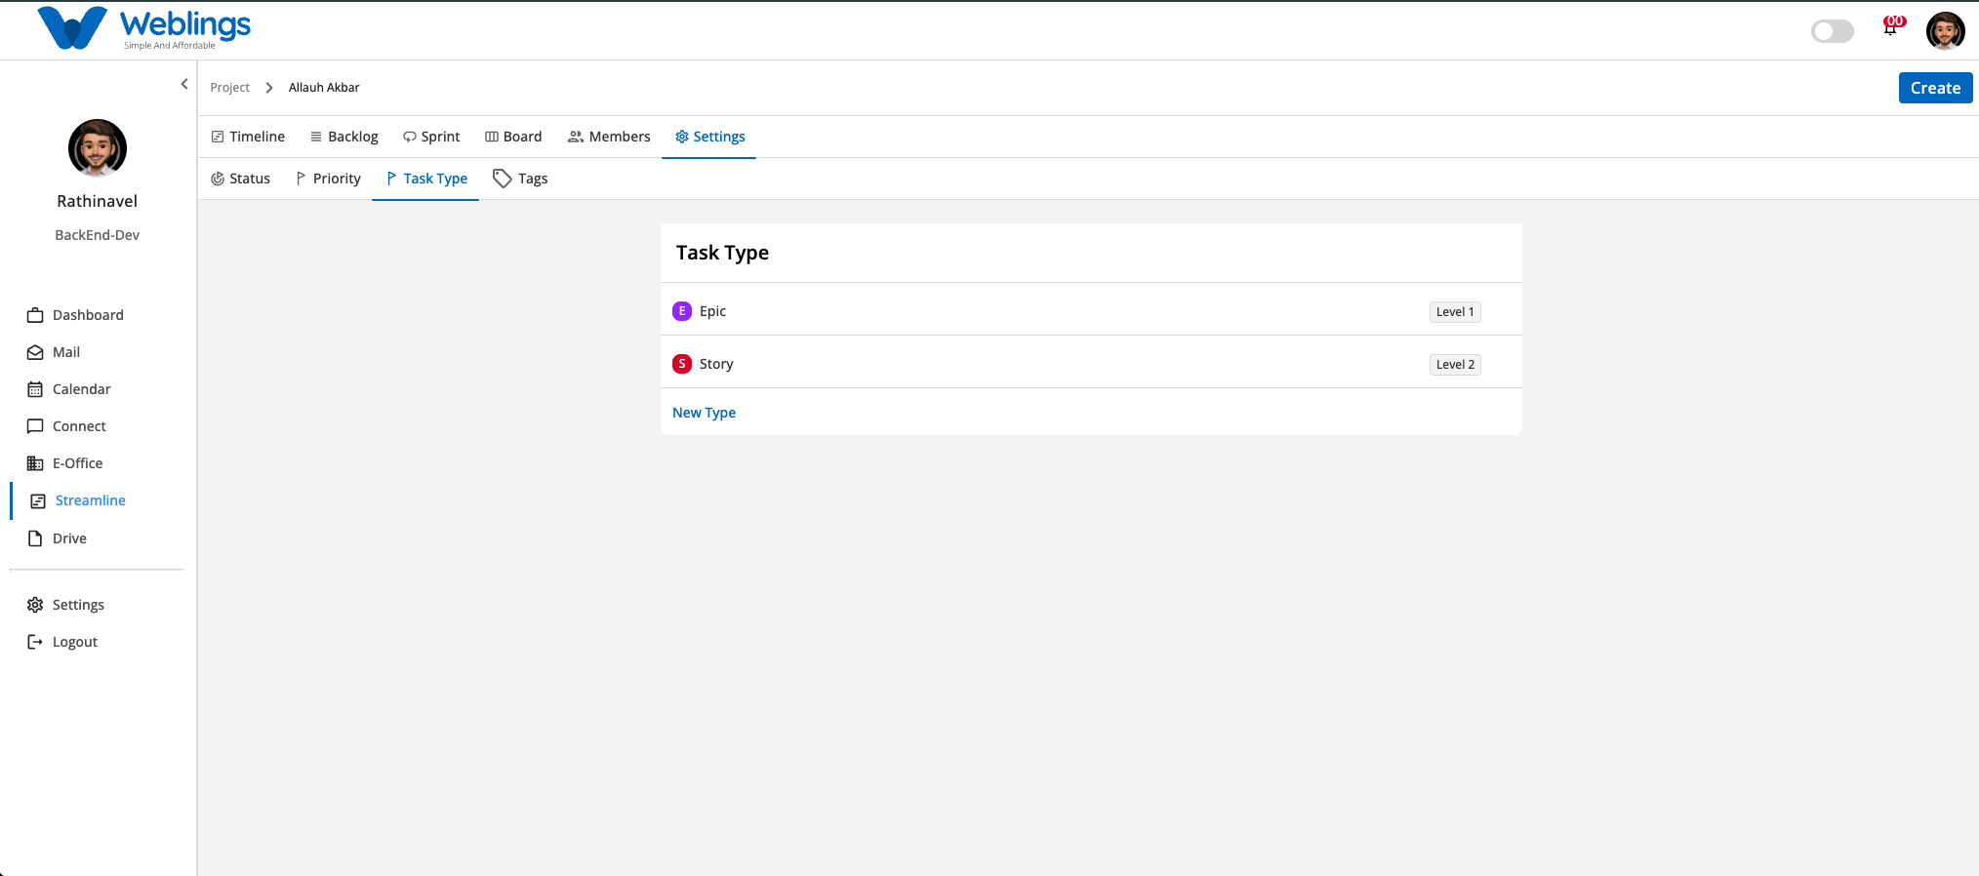Switch to the Backlog tab

coord(343,137)
